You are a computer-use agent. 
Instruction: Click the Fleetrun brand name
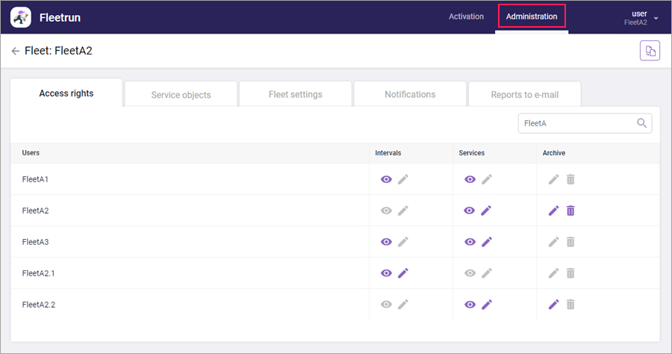pyautogui.click(x=60, y=18)
